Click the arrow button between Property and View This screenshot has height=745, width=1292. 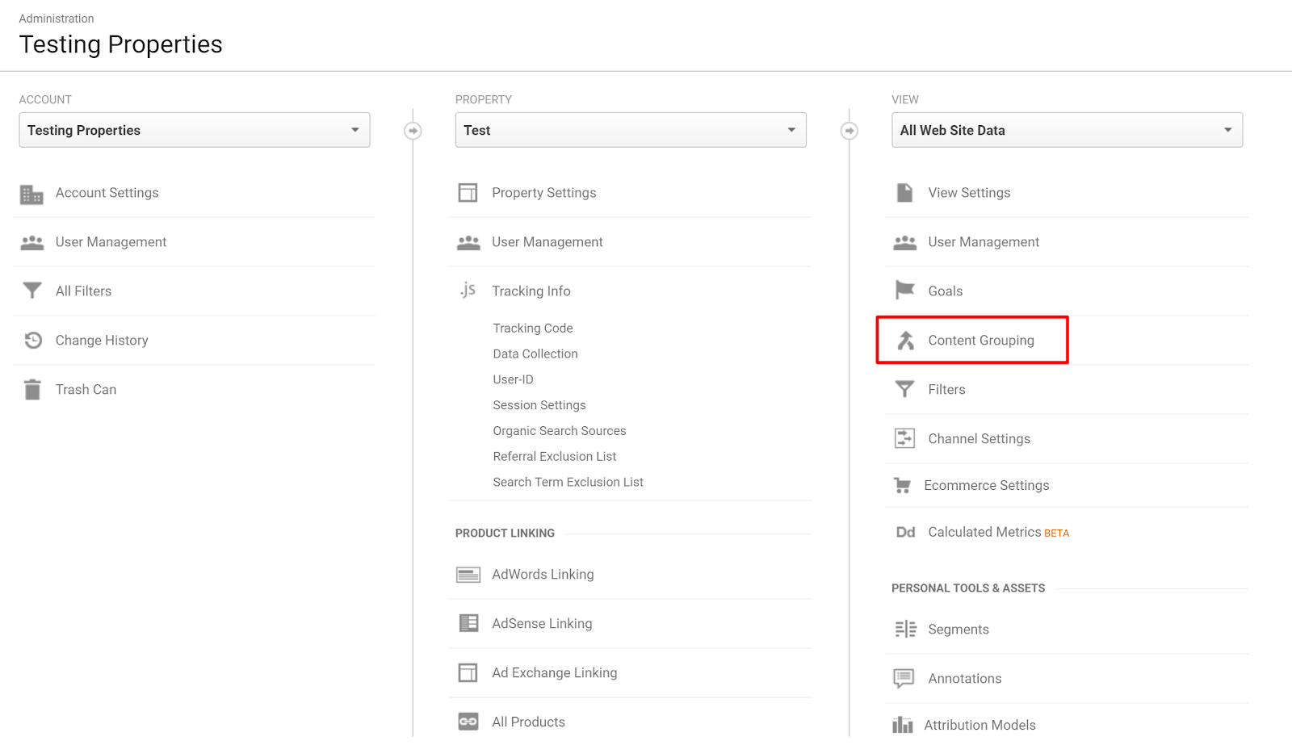pyautogui.click(x=849, y=131)
